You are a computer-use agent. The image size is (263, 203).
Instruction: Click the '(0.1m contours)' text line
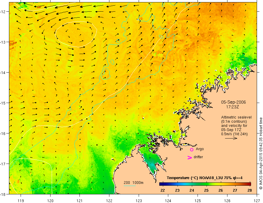pos(234,122)
